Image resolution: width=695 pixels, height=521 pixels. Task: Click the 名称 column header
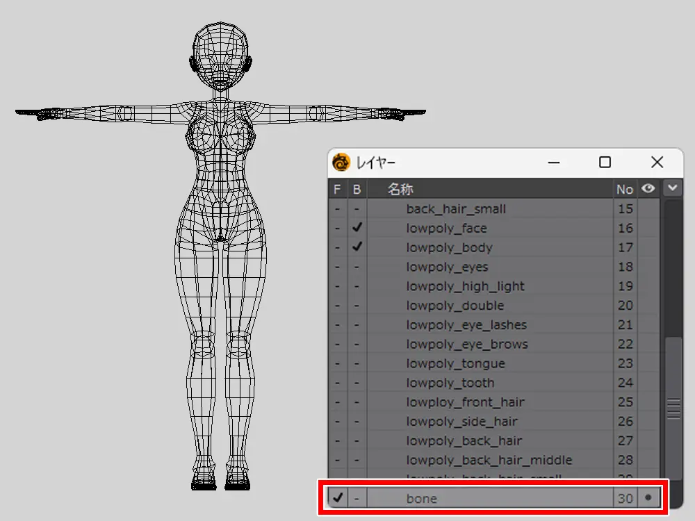pos(400,189)
